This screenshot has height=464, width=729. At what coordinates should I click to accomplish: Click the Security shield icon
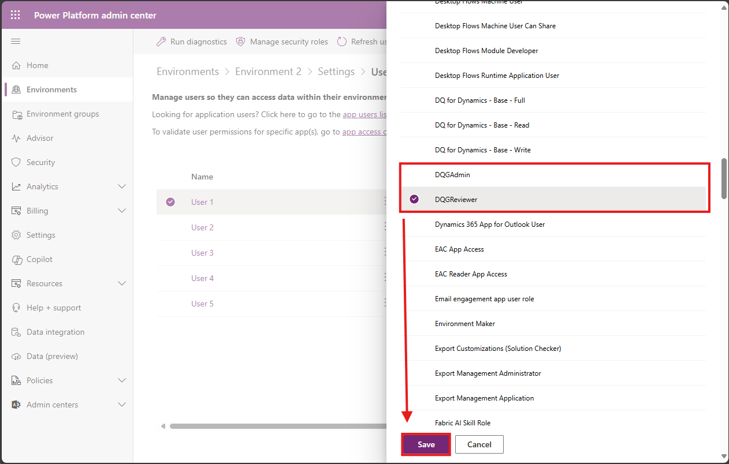16,162
